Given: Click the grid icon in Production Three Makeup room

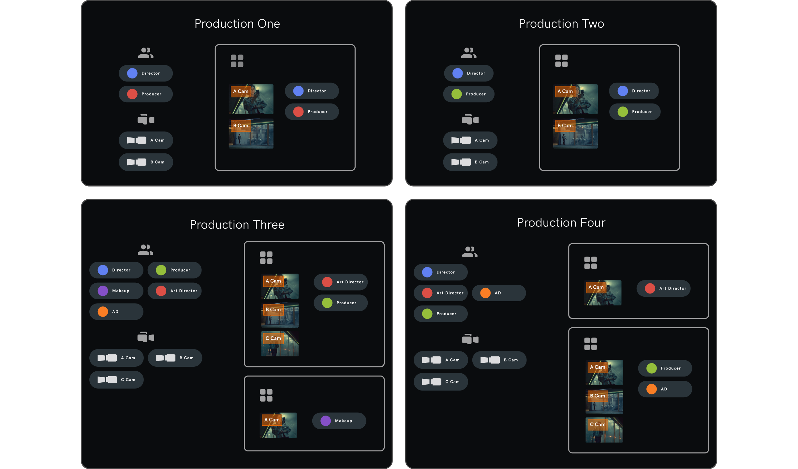Looking at the screenshot, I should click(x=266, y=395).
